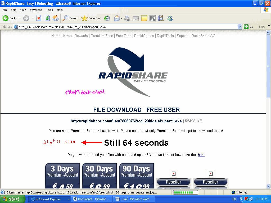Refresh the page with the Refresh icon
Screen dimensions: 271x203
[47, 18]
